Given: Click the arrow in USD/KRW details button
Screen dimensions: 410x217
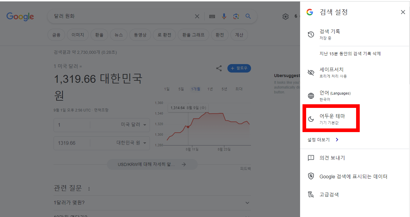Looking at the screenshot, I should (x=184, y=164).
